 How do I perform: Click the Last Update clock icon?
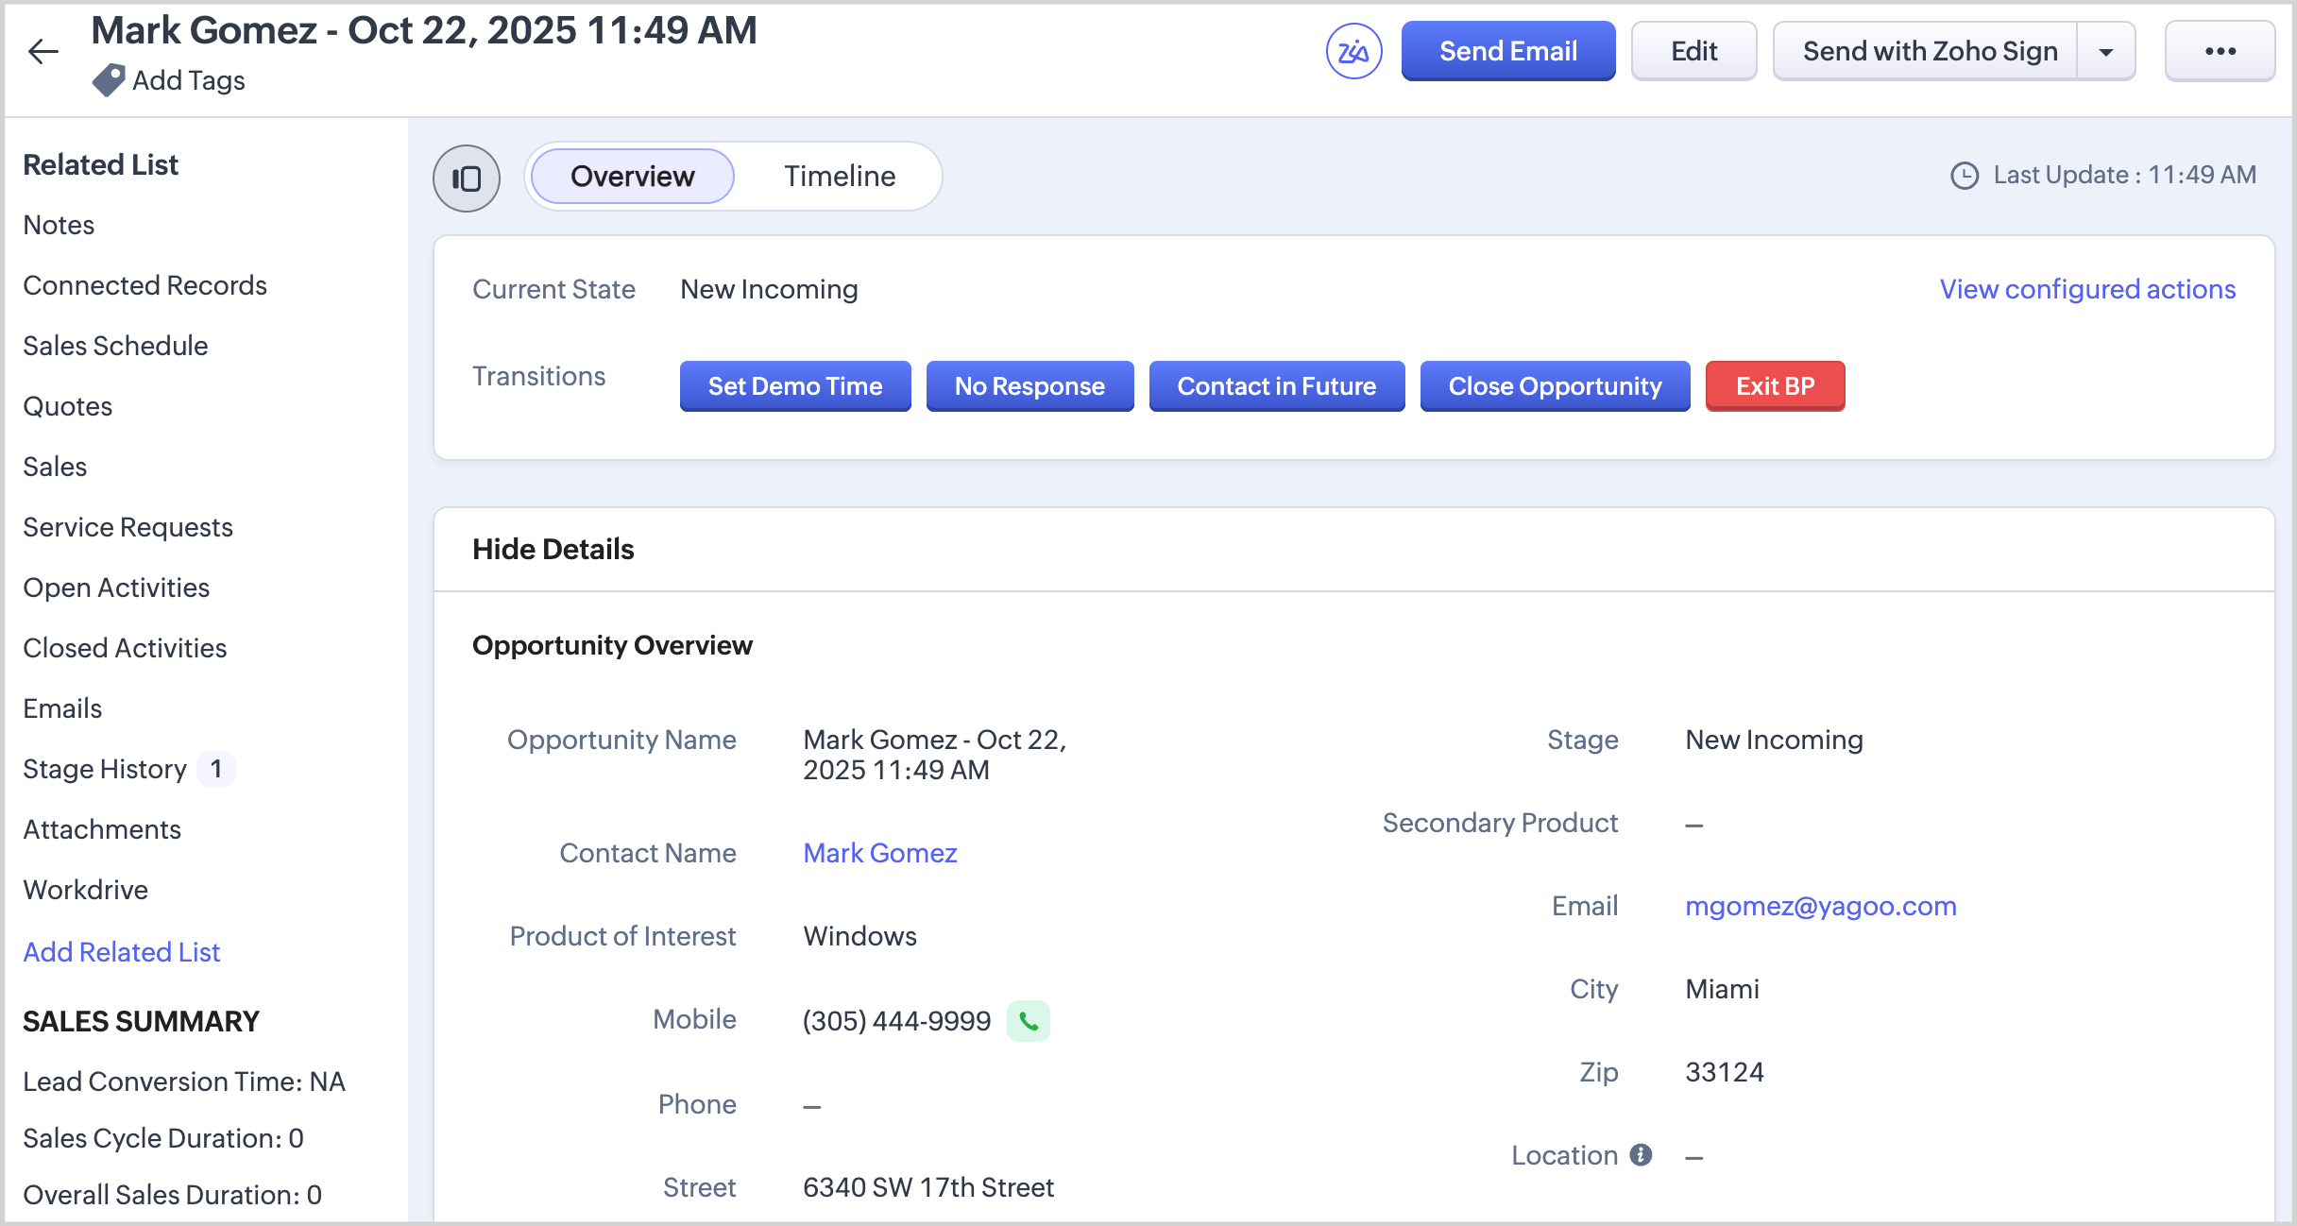pyautogui.click(x=1965, y=176)
